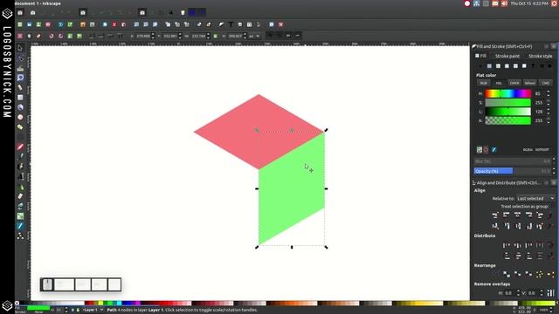Select the Selector arrow tool
This screenshot has width=559, height=314.
20,48
